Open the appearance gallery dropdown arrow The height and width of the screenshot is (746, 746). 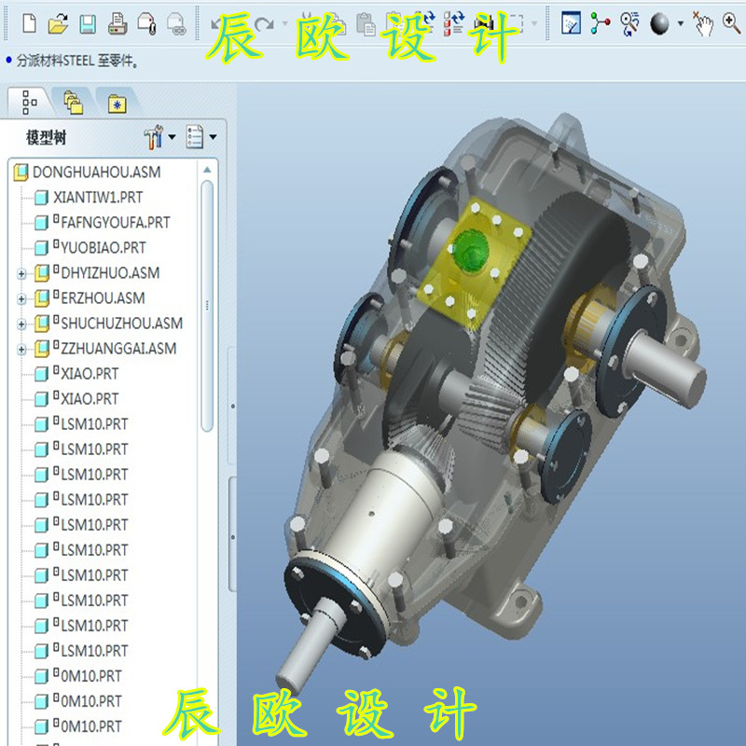pyautogui.click(x=681, y=22)
